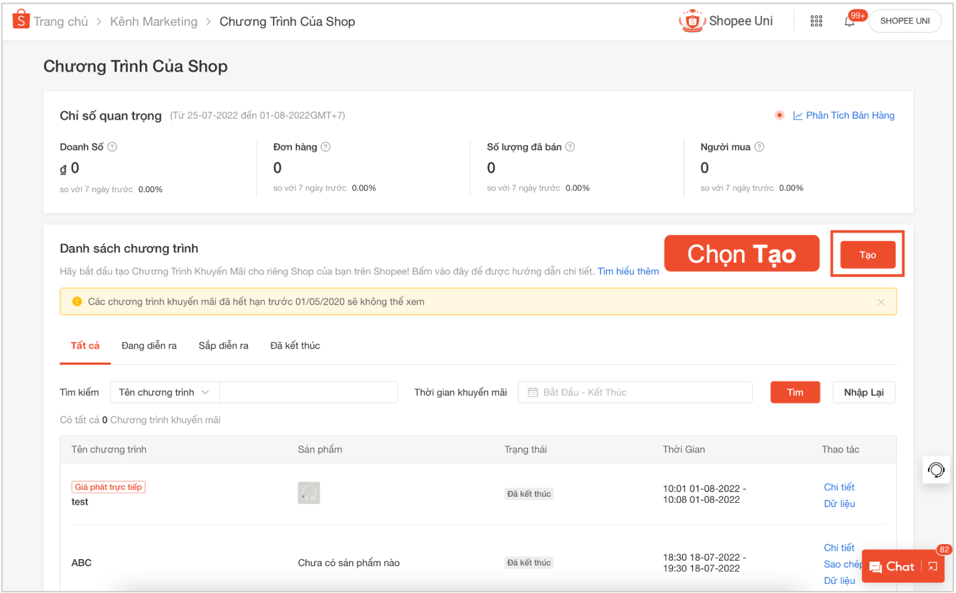
Task: Open the Chat window pop-out icon
Action: click(x=933, y=566)
